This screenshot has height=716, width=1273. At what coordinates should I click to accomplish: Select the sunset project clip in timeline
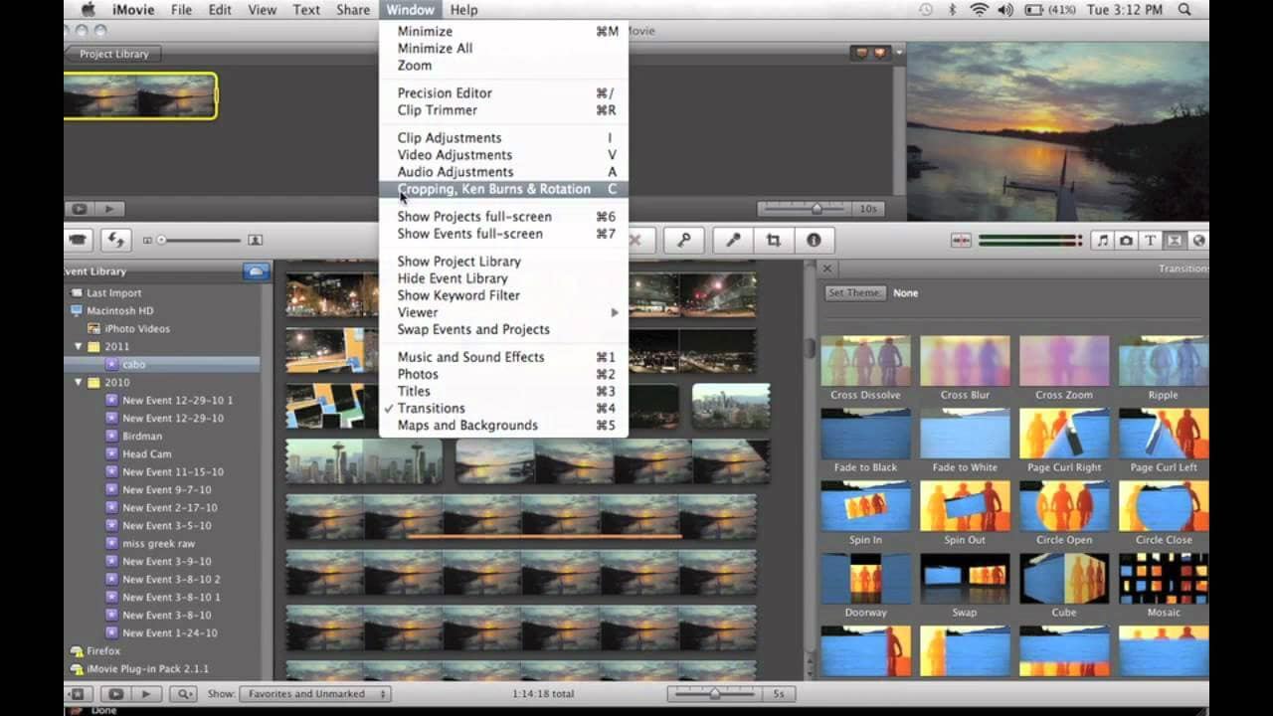coord(140,96)
